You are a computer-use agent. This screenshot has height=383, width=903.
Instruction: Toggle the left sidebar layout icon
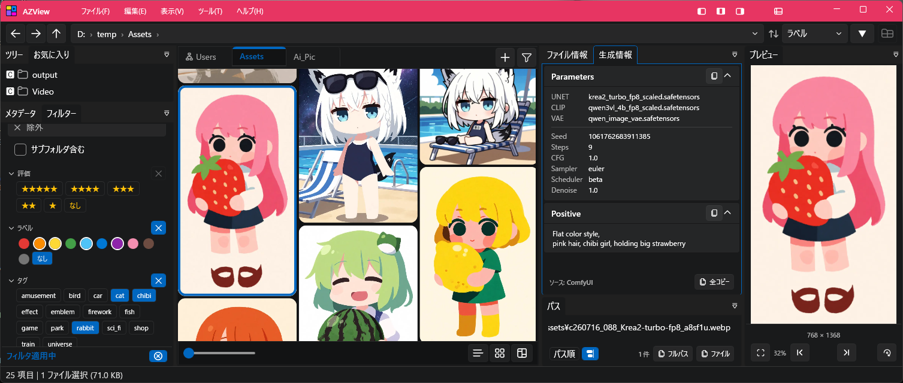(x=702, y=11)
